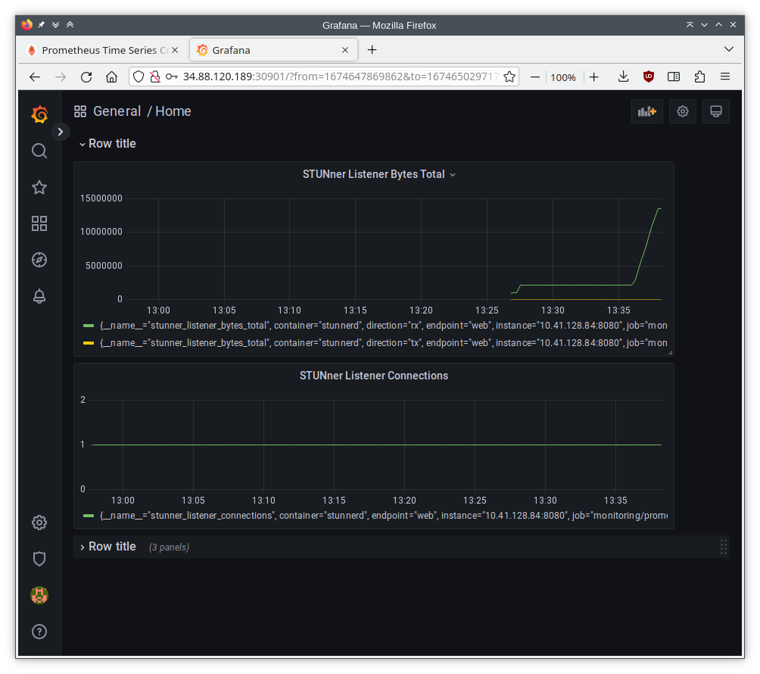
Task: Click green swatch of connections series
Action: click(89, 516)
